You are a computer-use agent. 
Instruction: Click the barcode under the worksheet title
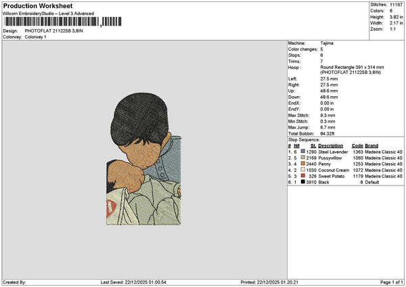tap(63, 22)
